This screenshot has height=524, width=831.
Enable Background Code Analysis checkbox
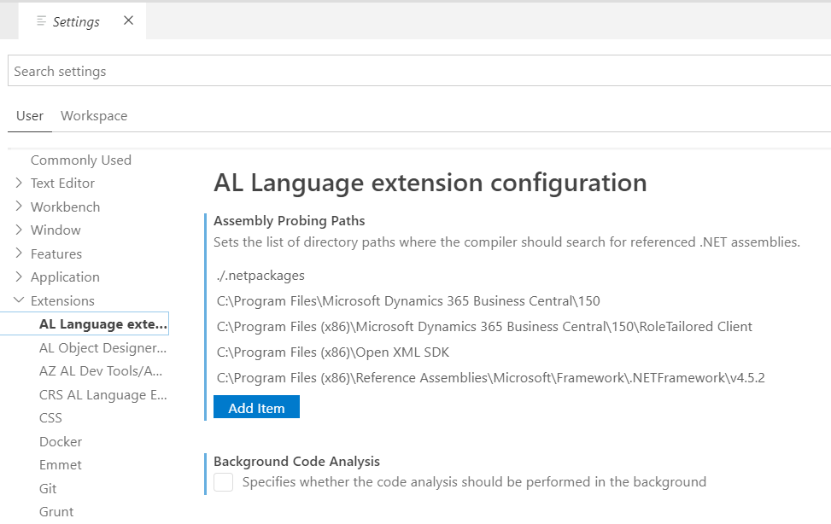223,482
